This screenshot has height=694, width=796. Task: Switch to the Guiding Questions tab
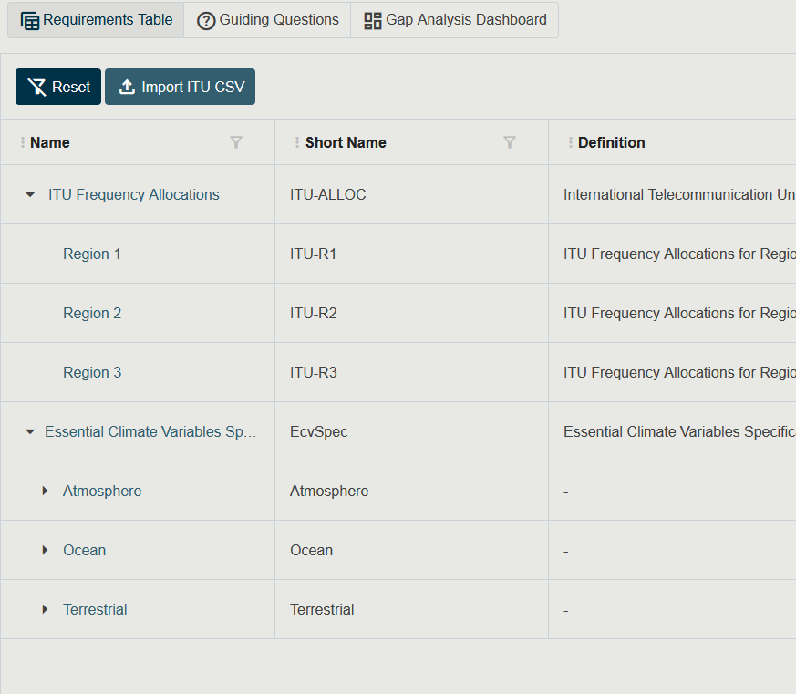[x=267, y=20]
